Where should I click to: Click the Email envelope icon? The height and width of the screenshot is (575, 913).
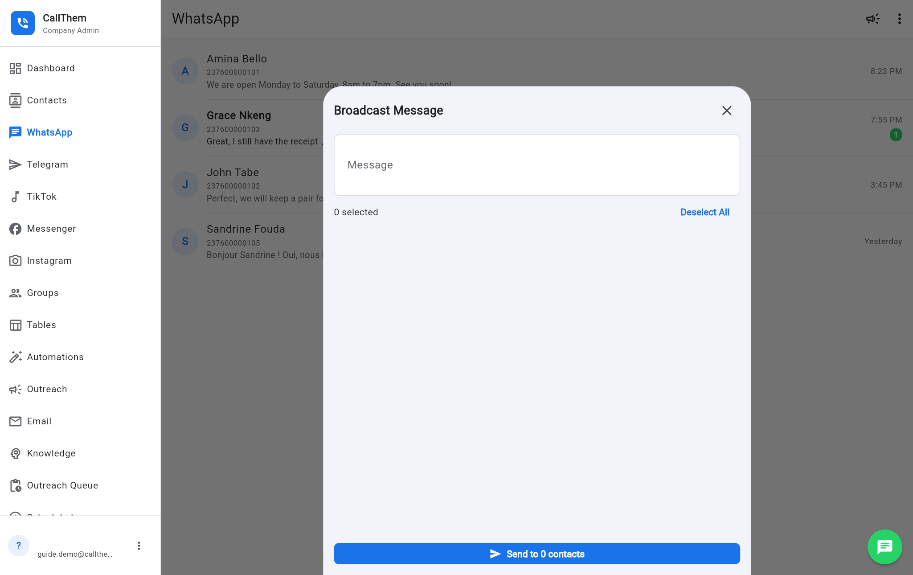pyautogui.click(x=15, y=421)
